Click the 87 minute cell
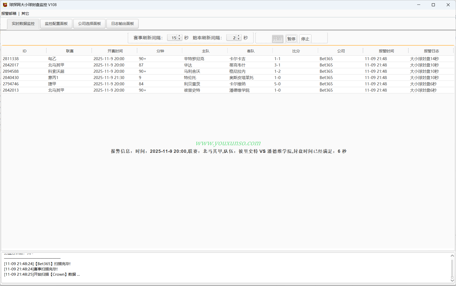This screenshot has height=286, width=456. (141, 65)
